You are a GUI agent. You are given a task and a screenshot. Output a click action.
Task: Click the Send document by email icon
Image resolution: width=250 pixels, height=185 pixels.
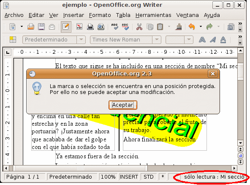(x=52, y=27)
